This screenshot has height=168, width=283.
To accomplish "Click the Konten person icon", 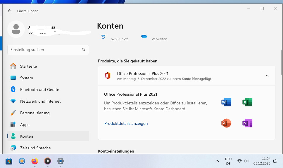I will 13,136.
